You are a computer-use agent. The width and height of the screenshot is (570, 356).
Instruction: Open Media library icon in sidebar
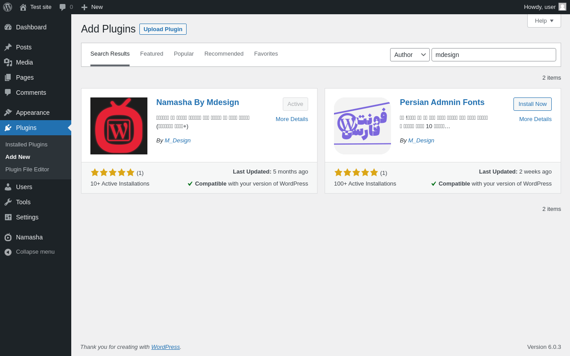tap(8, 62)
